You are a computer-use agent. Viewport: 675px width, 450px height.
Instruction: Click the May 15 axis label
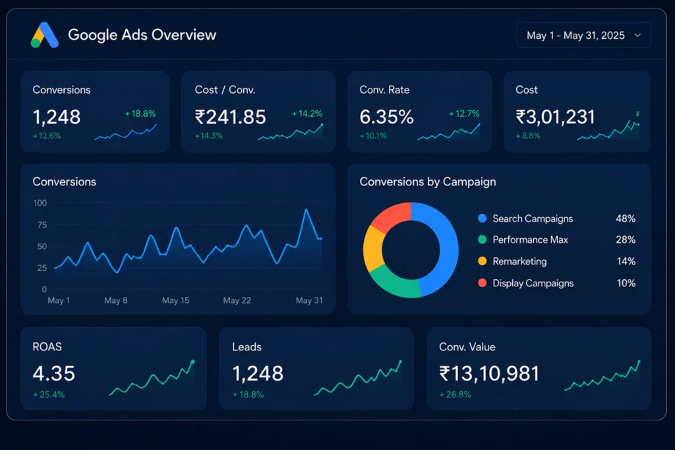pyautogui.click(x=175, y=300)
